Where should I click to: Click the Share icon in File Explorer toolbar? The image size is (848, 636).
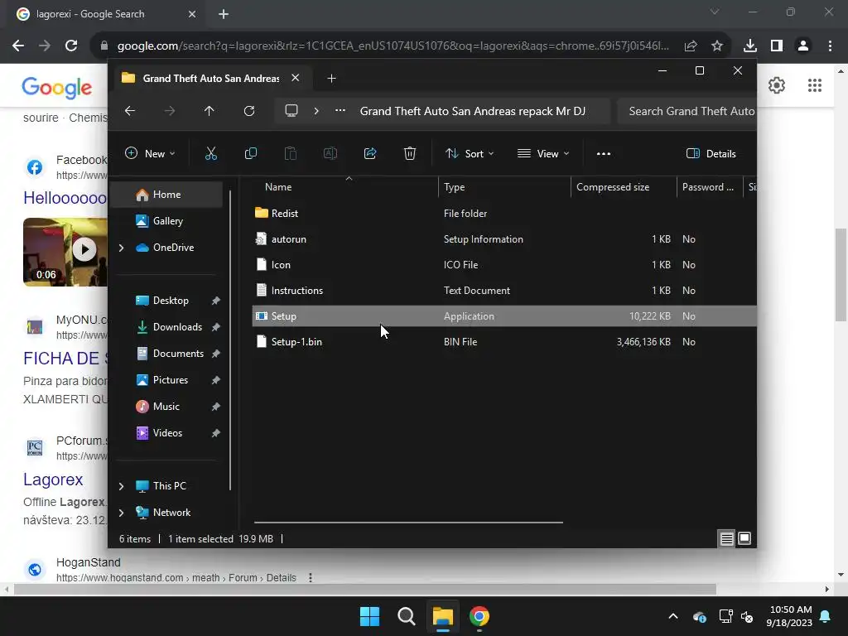[x=370, y=153]
